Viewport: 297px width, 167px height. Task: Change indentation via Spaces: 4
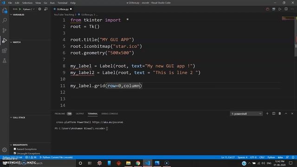(242, 157)
